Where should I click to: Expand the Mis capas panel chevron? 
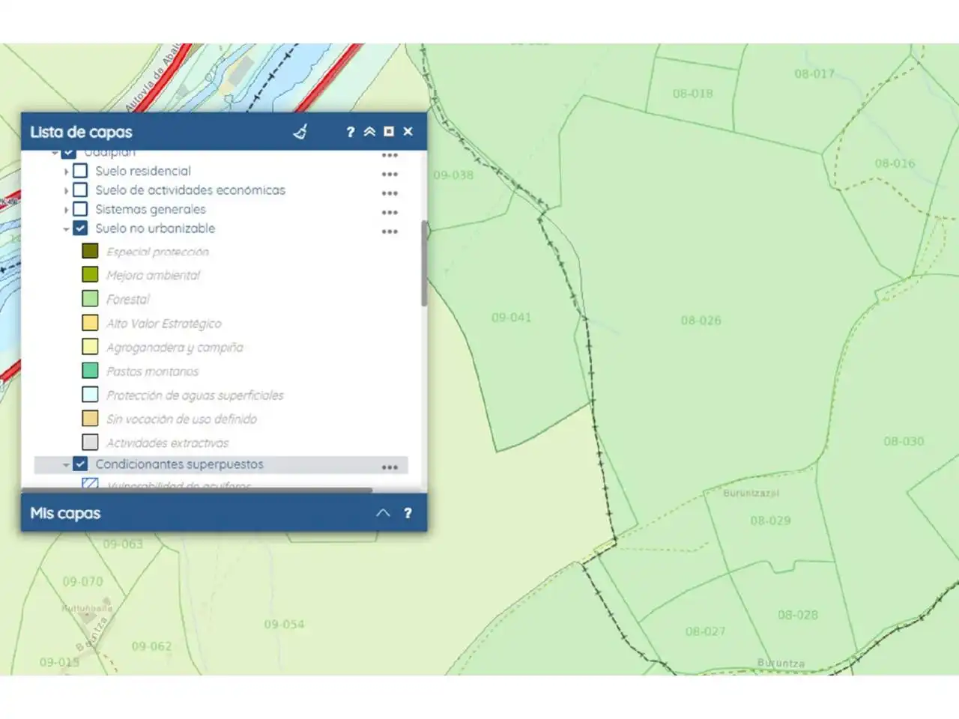383,513
